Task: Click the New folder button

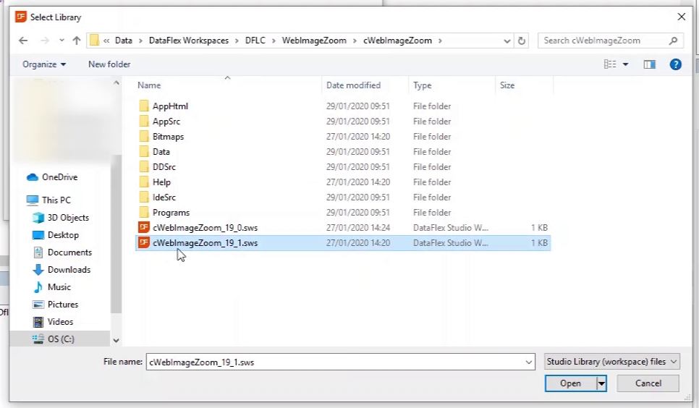Action: click(x=109, y=64)
